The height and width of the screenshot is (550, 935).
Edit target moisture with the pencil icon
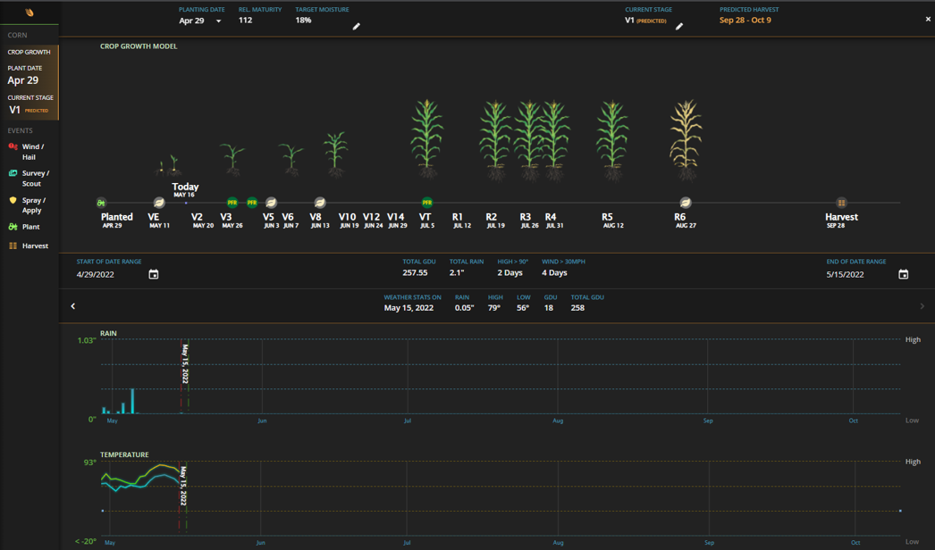[x=356, y=27]
